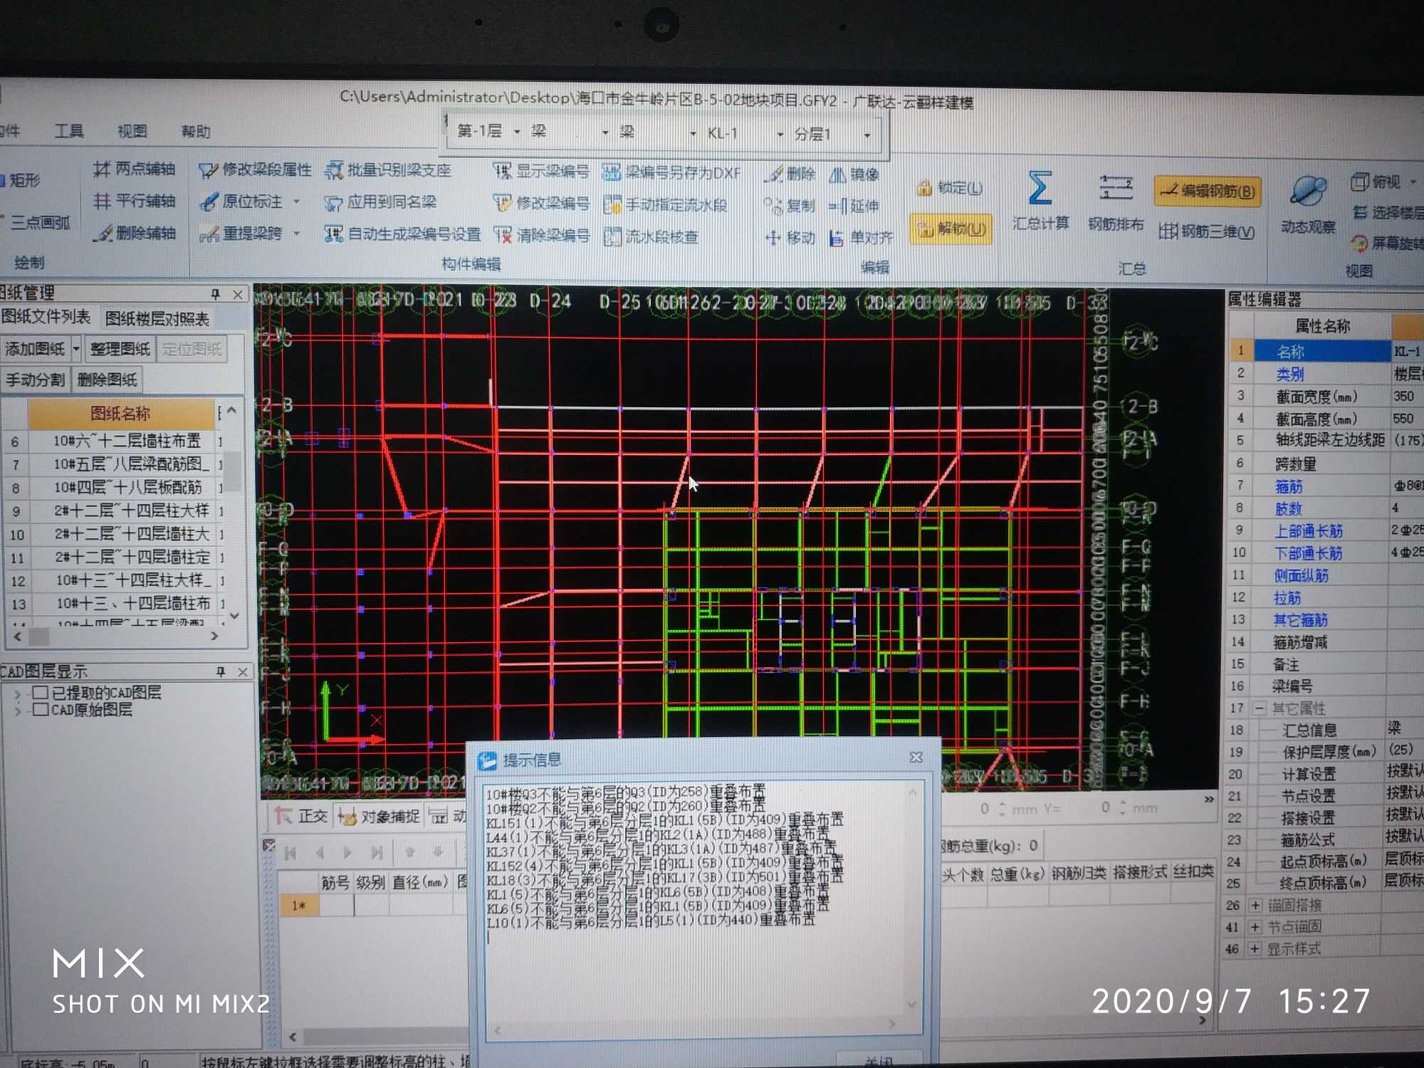Click 梁编号另存为DXF export tool
Viewport: 1424px width, 1068px height.
click(x=671, y=172)
